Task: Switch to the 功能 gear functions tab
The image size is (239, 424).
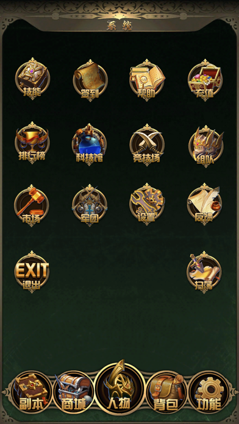Action: [209, 392]
